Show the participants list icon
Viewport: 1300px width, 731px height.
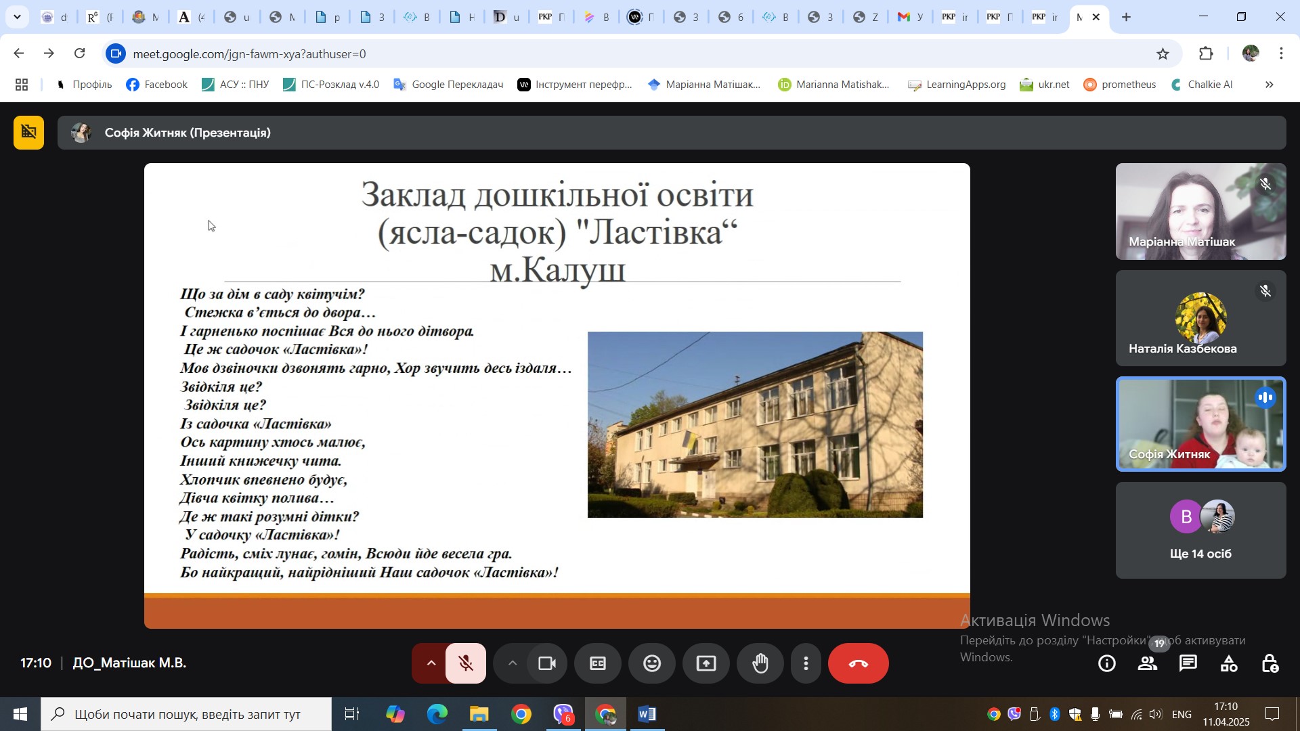(1148, 664)
